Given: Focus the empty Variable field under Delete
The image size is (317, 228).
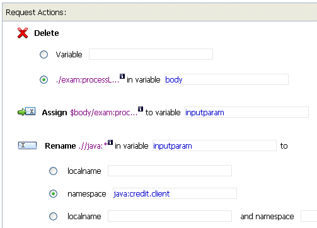Looking at the screenshot, I should pos(151,54).
